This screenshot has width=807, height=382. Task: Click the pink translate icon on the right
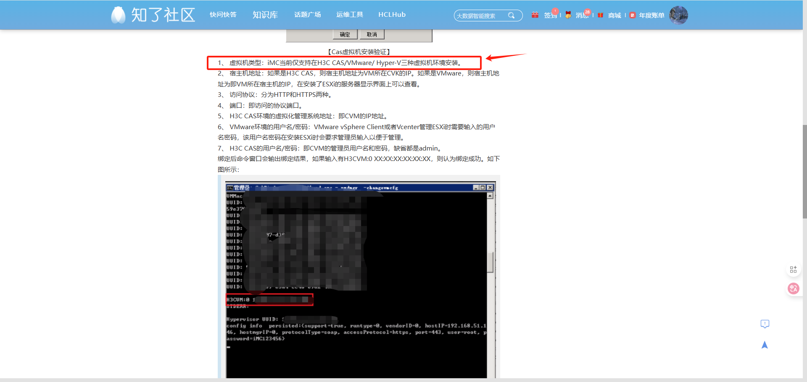pos(793,288)
